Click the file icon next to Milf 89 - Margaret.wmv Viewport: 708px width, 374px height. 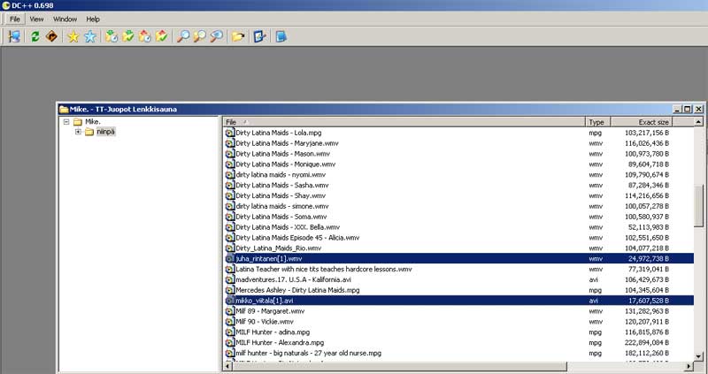[230, 311]
